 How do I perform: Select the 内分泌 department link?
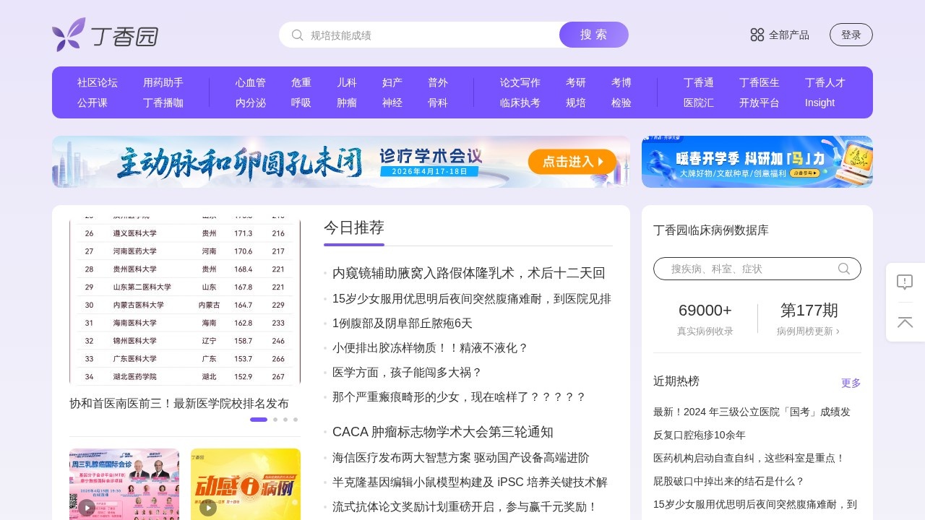click(x=251, y=103)
